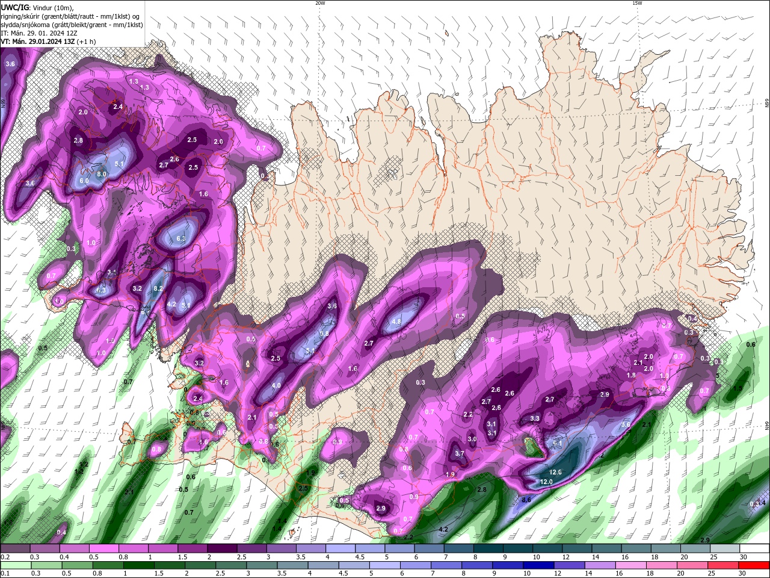
Task: Click the 3.3 precipitation value
Action: coord(535,418)
